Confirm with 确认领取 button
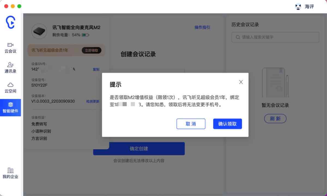Viewport: 327px width, 196px height. 228,124
